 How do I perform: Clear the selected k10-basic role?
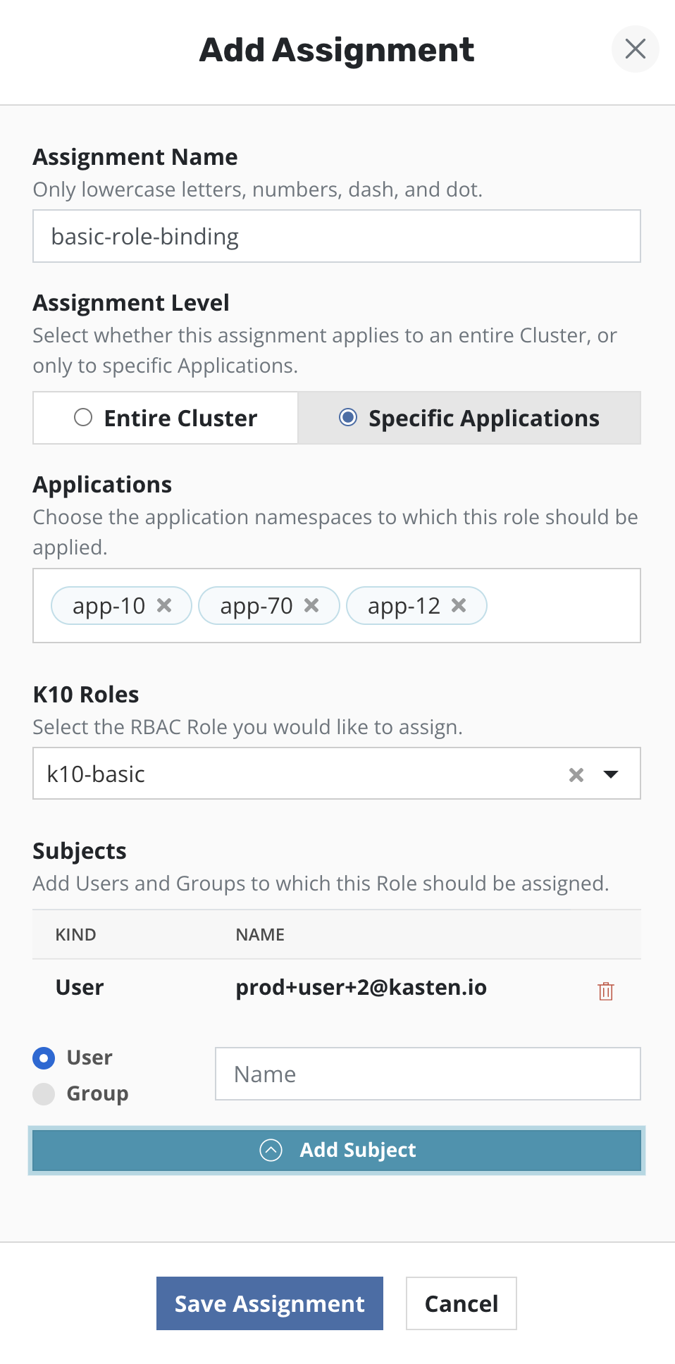[576, 775]
